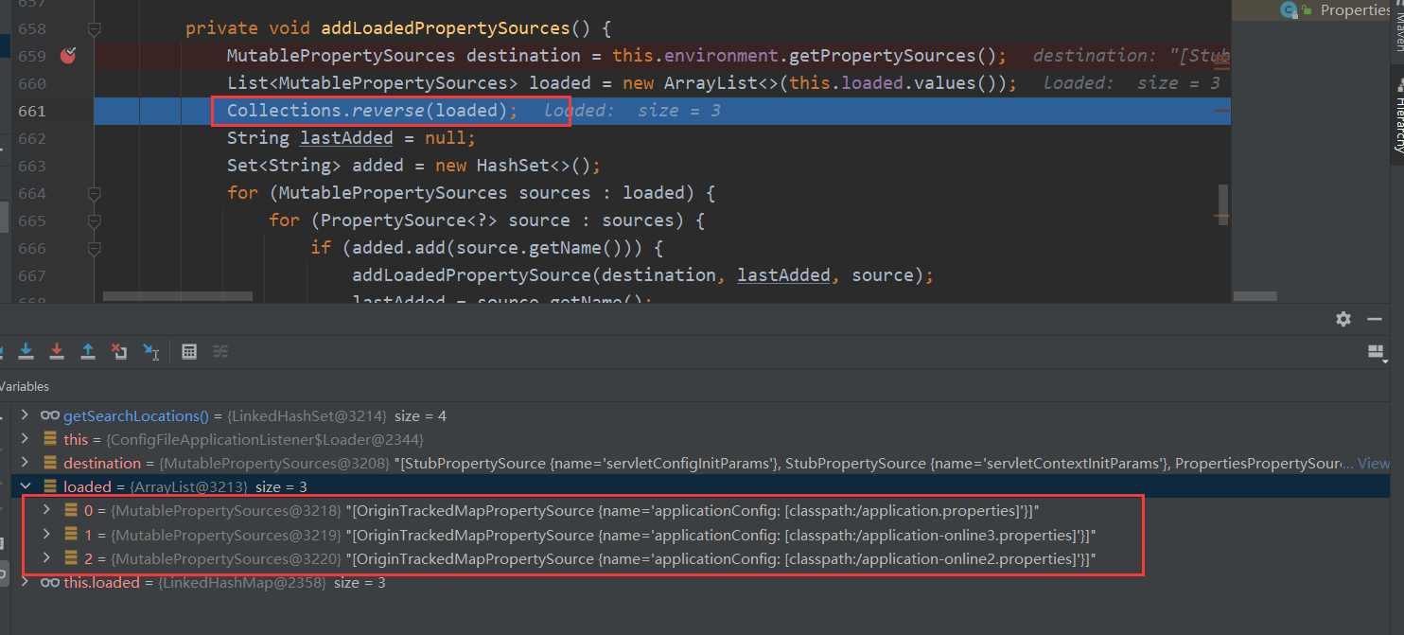The width and height of the screenshot is (1404, 635).
Task: Click 'addLoadedPropertySource' call on line 667
Action: tap(472, 275)
